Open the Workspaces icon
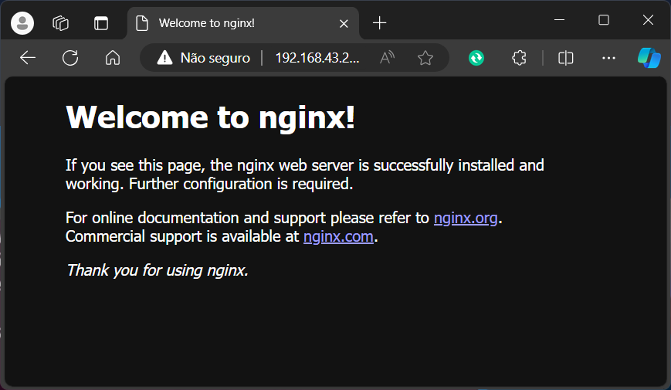671x390 pixels. (61, 23)
